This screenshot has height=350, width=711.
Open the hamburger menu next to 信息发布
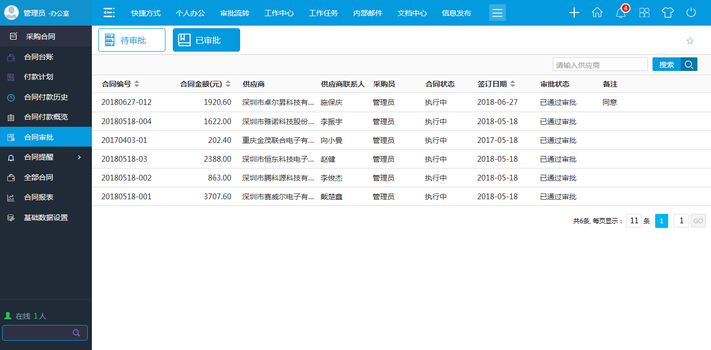pos(497,13)
